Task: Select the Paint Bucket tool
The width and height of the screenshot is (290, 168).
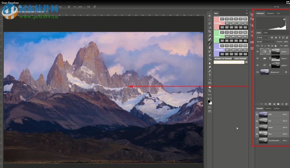Action: 210,59
